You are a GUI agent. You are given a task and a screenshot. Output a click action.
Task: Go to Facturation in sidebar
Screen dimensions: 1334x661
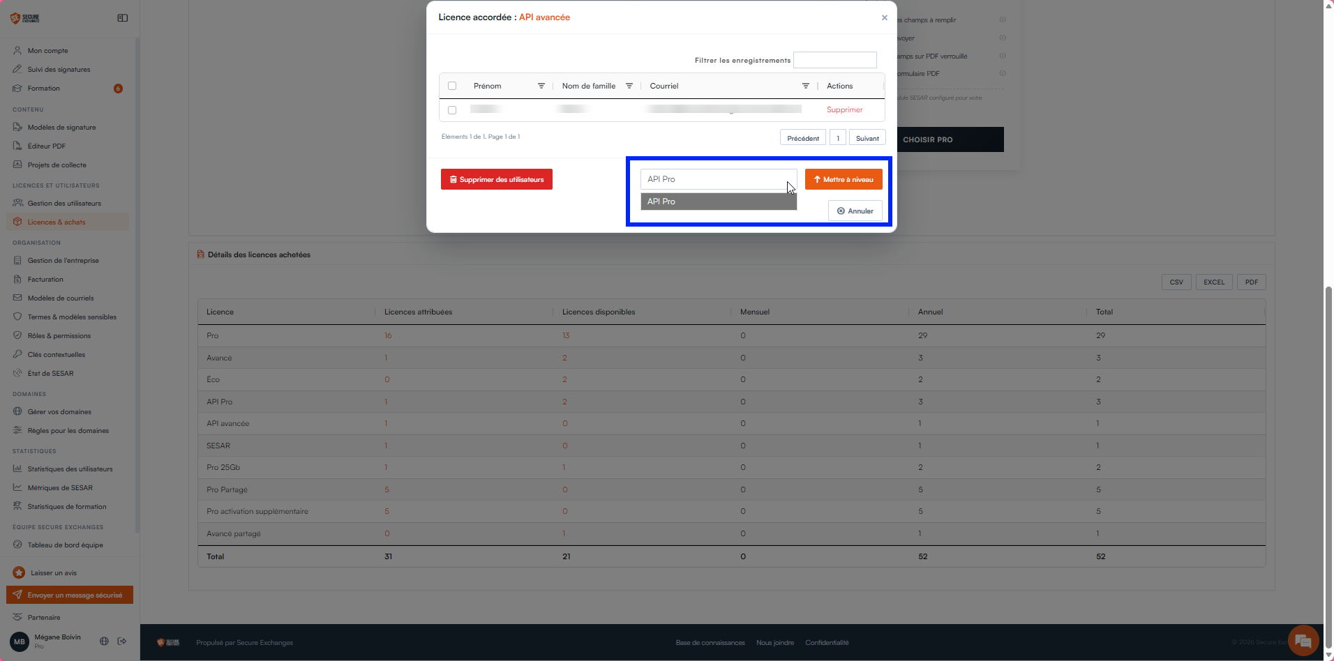click(45, 280)
